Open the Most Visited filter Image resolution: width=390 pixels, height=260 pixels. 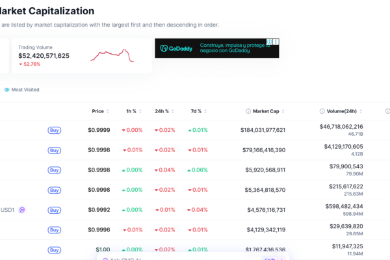[x=25, y=90]
